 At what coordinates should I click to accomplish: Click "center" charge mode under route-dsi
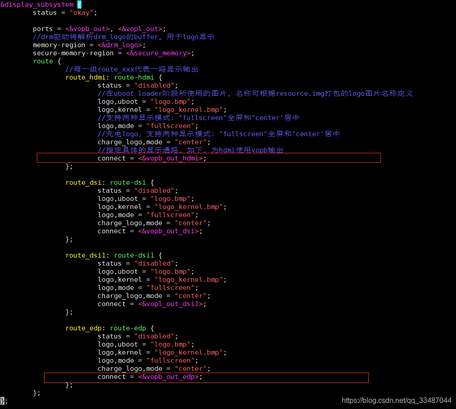pyautogui.click(x=191, y=223)
